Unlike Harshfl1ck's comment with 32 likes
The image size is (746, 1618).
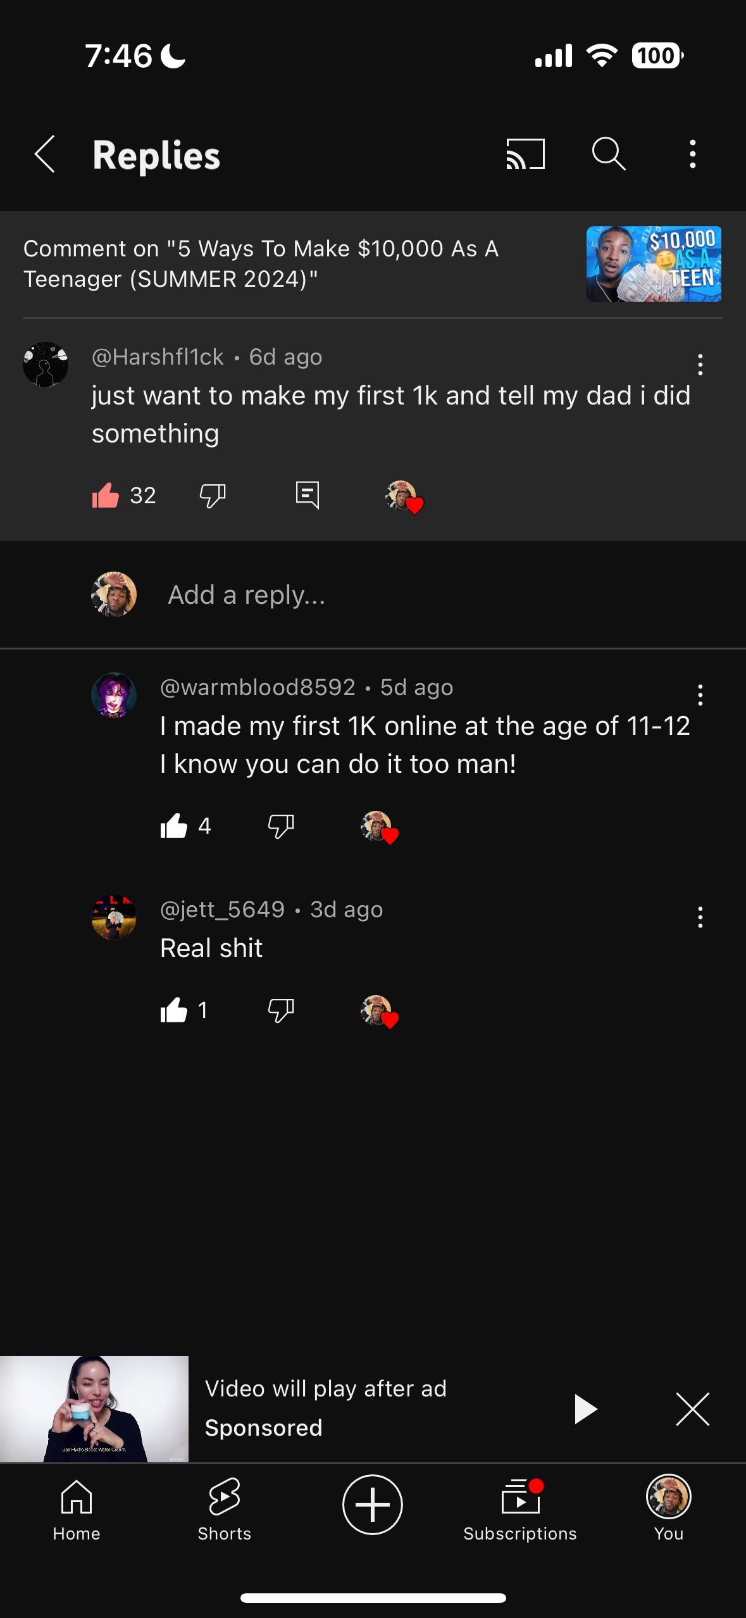[106, 495]
